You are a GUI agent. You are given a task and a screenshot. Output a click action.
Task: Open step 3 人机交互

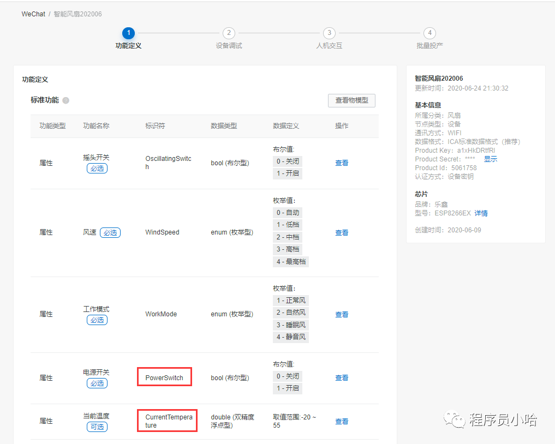pyautogui.click(x=329, y=33)
